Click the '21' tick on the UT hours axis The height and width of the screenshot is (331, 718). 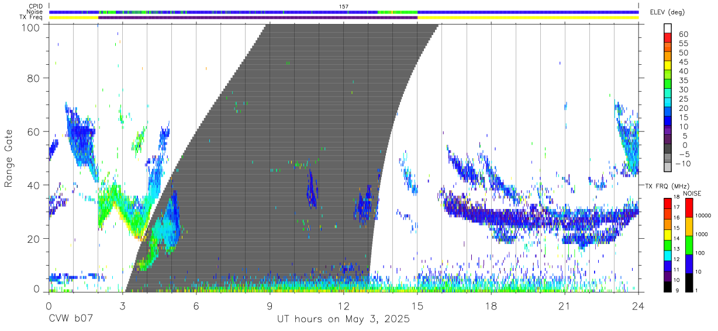(x=564, y=306)
